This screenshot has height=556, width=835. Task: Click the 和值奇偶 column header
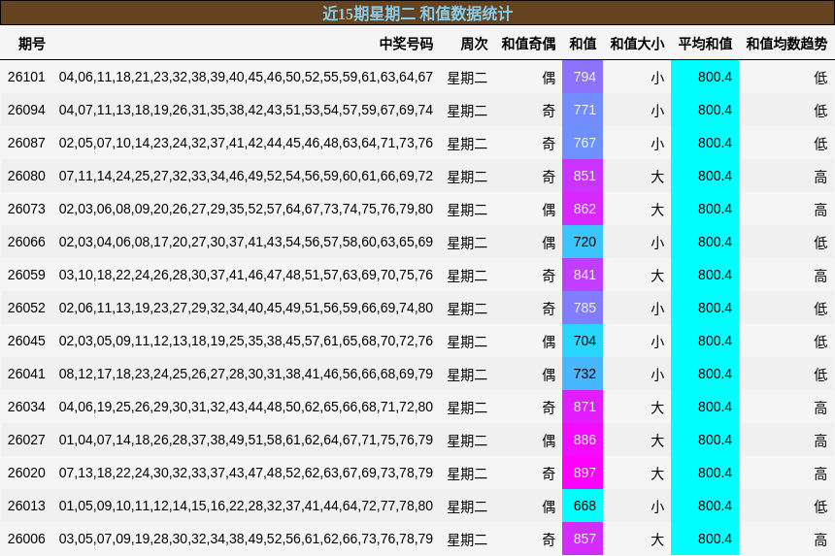point(528,44)
